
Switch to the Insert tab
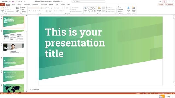tap(13, 4)
